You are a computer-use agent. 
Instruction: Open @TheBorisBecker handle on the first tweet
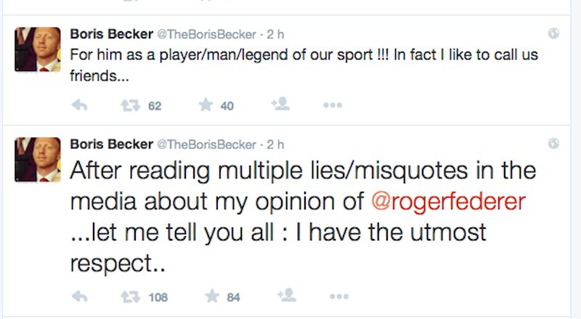click(x=207, y=33)
